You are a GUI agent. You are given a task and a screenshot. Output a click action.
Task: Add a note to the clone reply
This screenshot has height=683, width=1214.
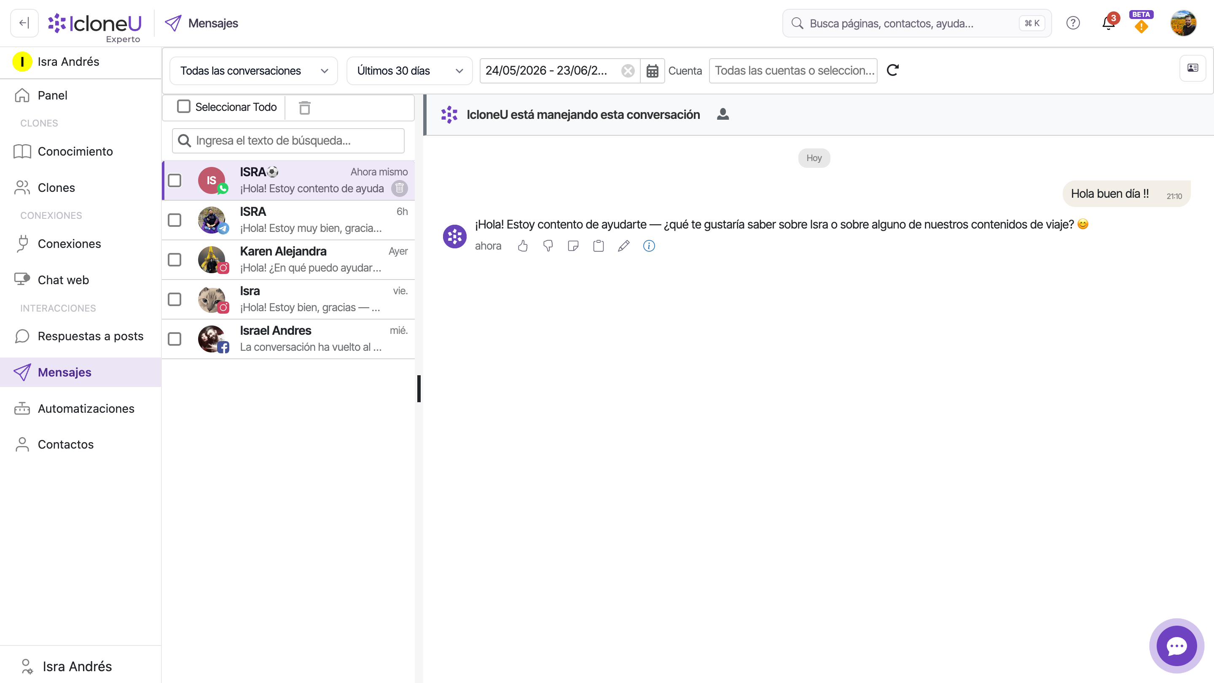(573, 246)
